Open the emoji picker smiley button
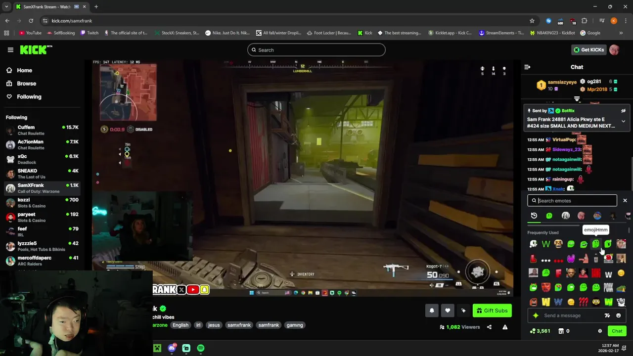 [618, 315]
